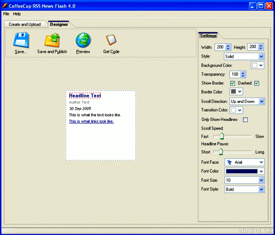Adjust Height using the spinner arrows
Screen dimensions: 275x235
(x=260, y=47)
